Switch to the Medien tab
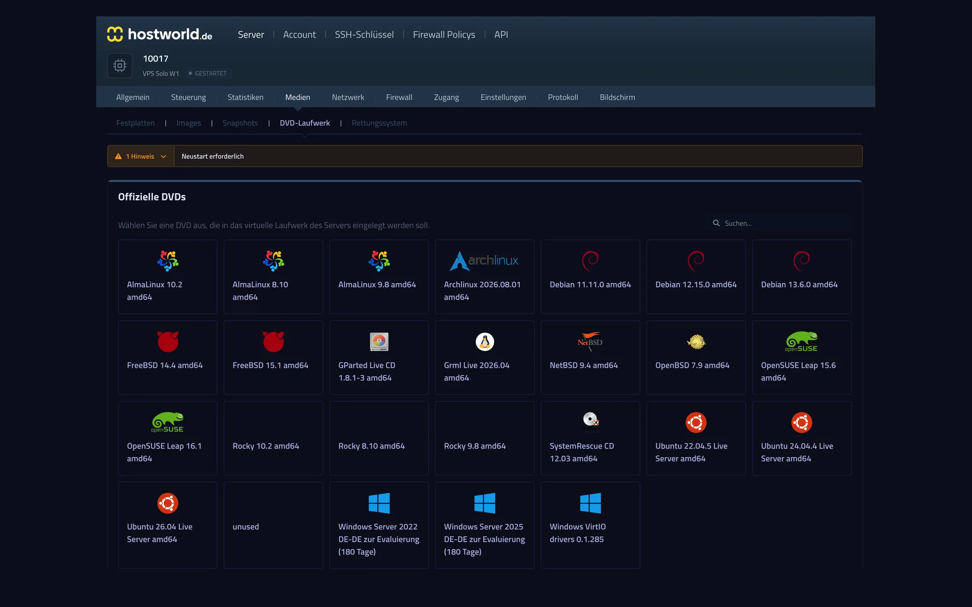 click(298, 97)
